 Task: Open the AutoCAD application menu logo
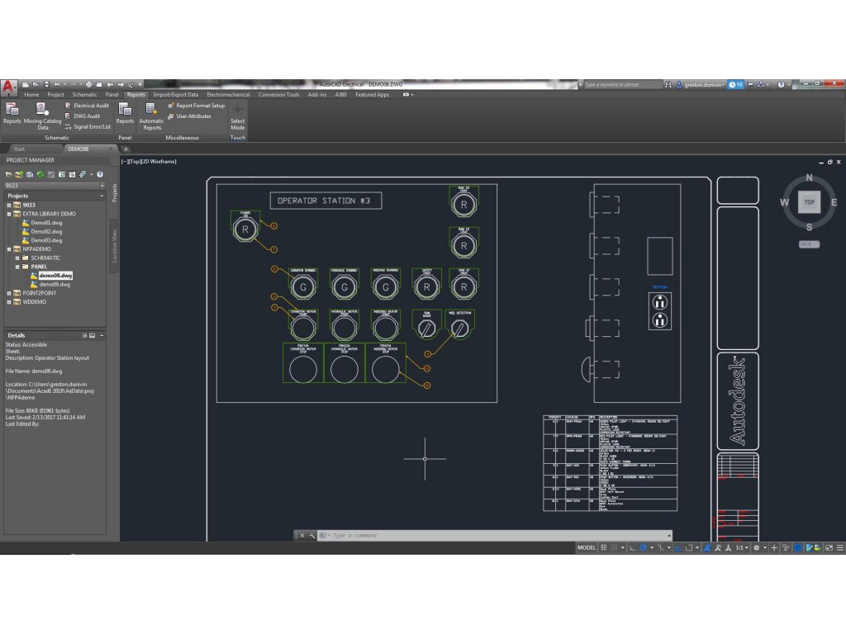click(x=8, y=86)
